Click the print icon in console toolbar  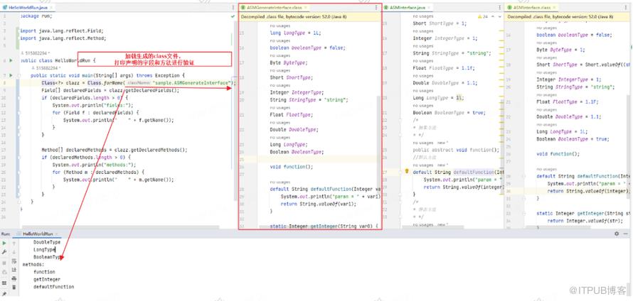coord(14,278)
